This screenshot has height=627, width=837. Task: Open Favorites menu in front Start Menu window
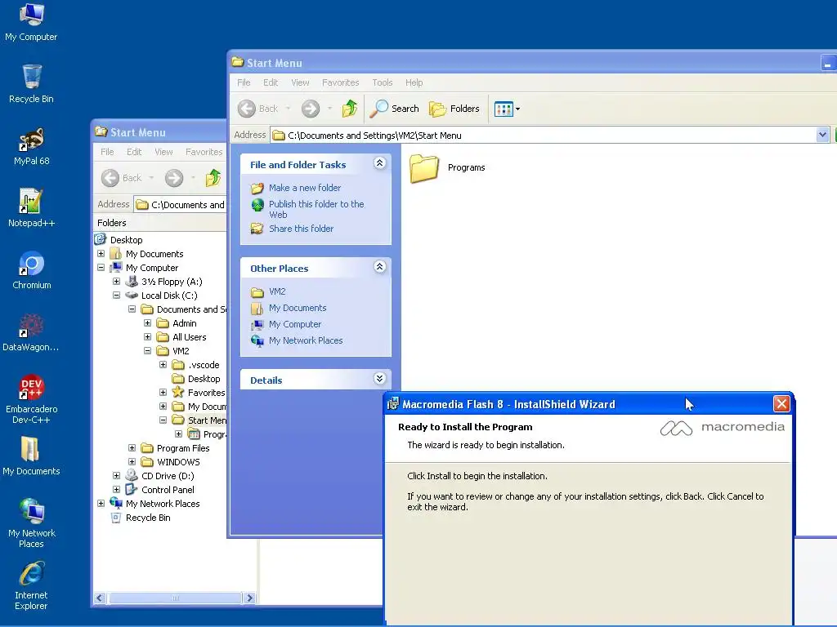(340, 82)
